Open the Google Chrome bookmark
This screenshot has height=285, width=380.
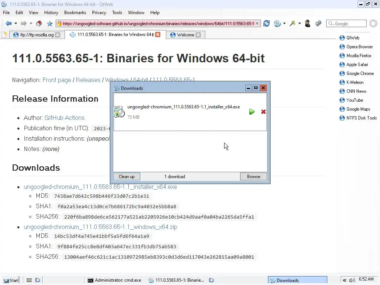click(x=357, y=73)
